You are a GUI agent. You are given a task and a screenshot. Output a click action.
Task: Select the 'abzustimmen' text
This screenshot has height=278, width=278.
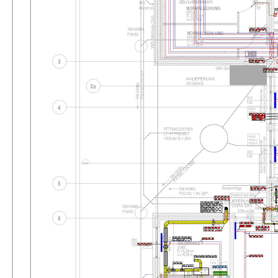click(x=196, y=2)
